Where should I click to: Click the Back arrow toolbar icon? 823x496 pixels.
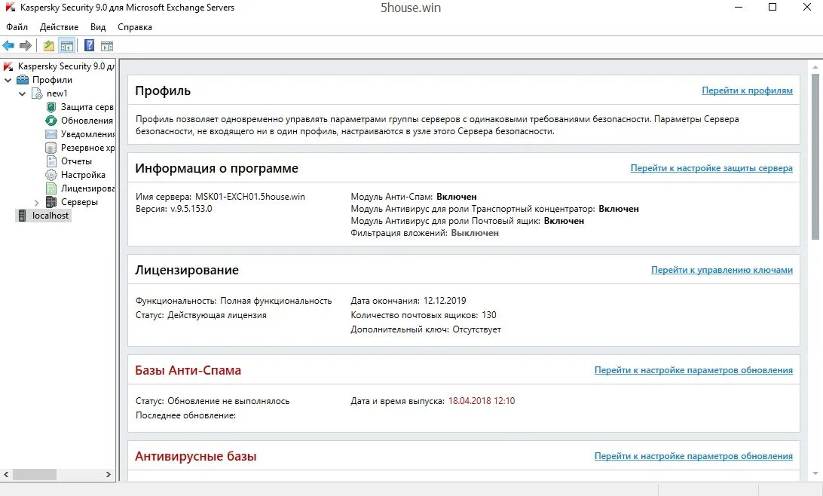coord(9,46)
